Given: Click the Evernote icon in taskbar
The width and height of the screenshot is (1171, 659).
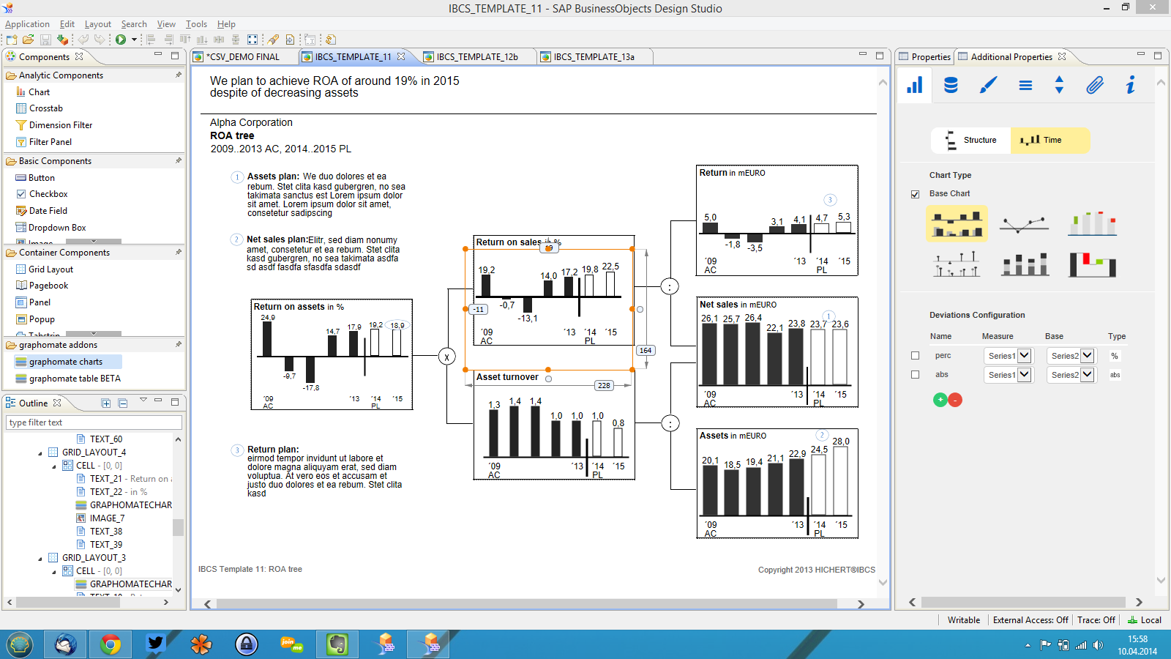Looking at the screenshot, I should click(337, 644).
